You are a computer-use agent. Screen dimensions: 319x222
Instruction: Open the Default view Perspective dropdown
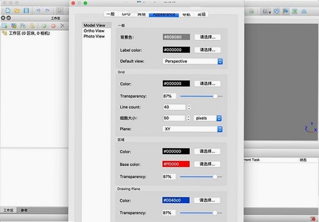tap(192, 61)
